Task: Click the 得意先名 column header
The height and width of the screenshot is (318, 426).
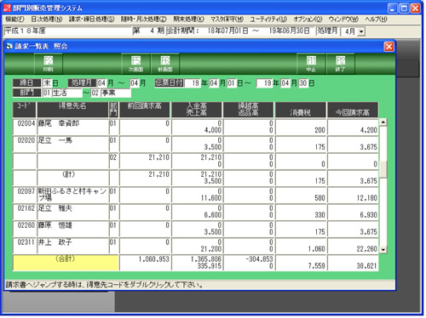Action: (72, 110)
